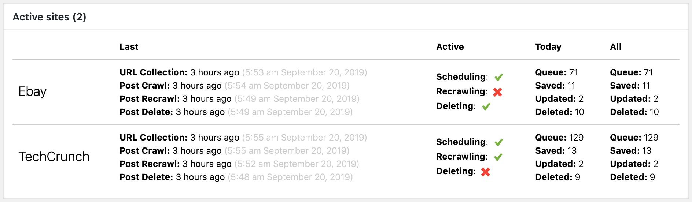Click TechCrunch All Queue count 129
Screen dimensions: 692x202
coord(651,138)
